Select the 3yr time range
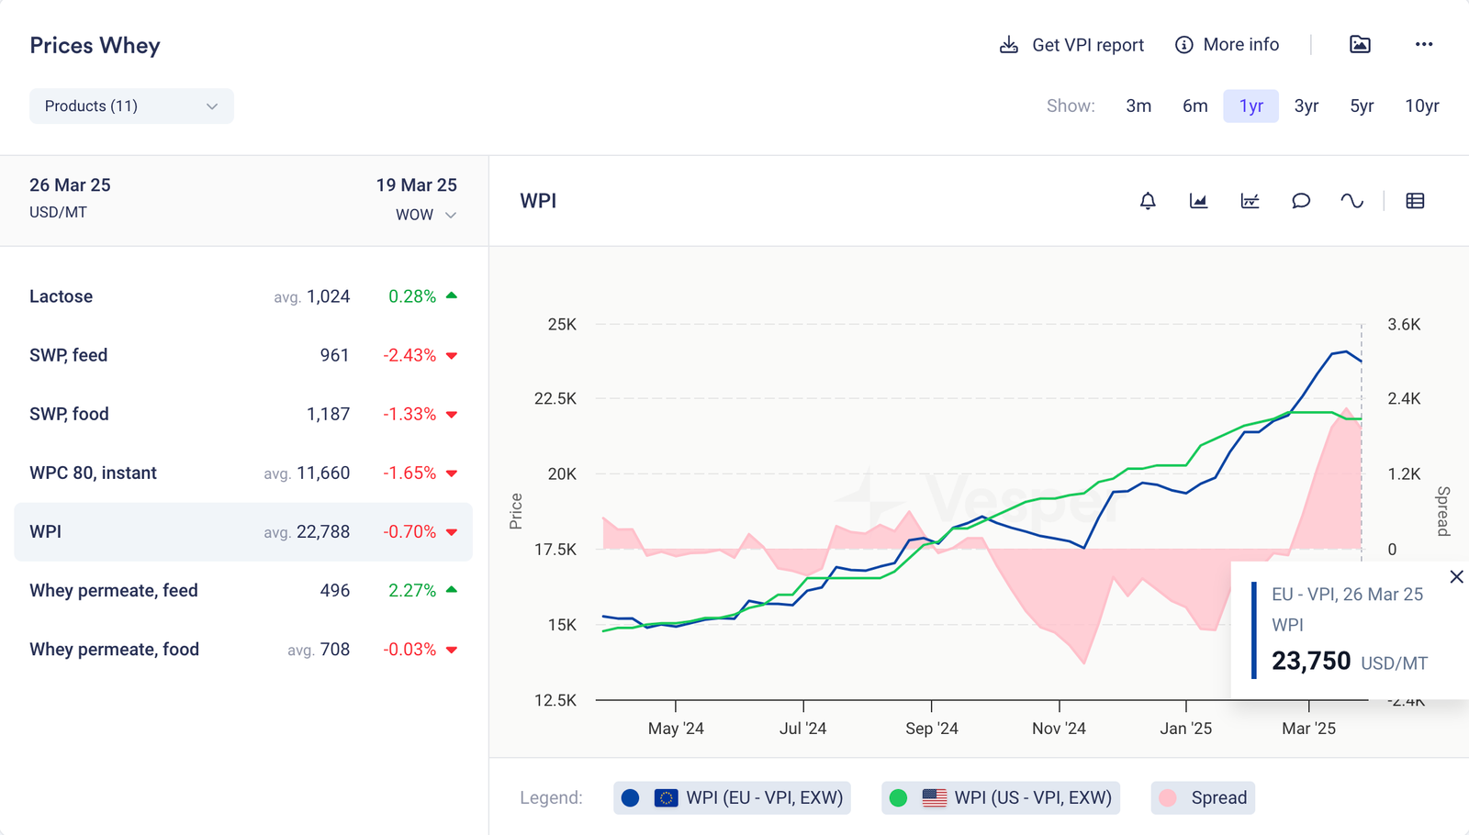1469x835 pixels. click(x=1306, y=106)
